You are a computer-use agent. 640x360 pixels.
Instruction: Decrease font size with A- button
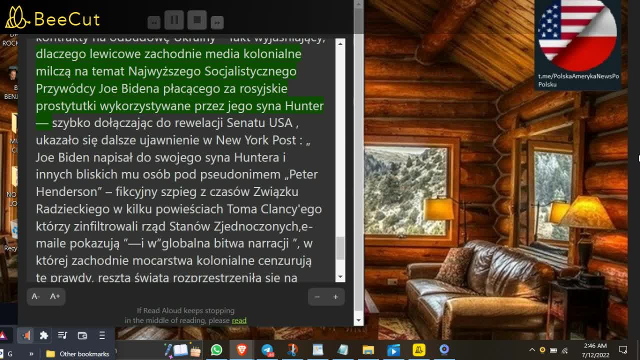click(35, 296)
